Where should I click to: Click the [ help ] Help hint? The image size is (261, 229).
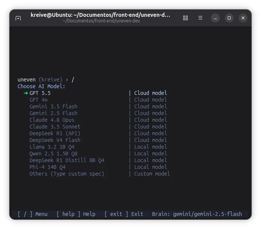[x=76, y=214]
